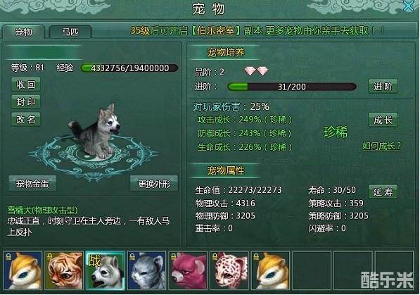Screen dimensions: 420x295
Task: Select the first yellow squirrel pet portrait
Action: [x=23, y=270]
